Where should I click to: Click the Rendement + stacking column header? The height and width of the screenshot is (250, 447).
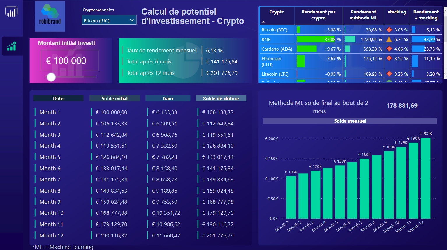426,15
